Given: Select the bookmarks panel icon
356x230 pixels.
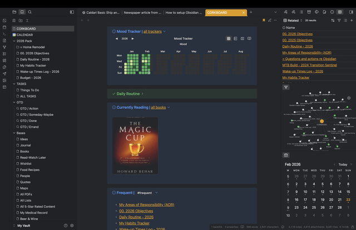Looking at the screenshot, I should coord(22,12).
